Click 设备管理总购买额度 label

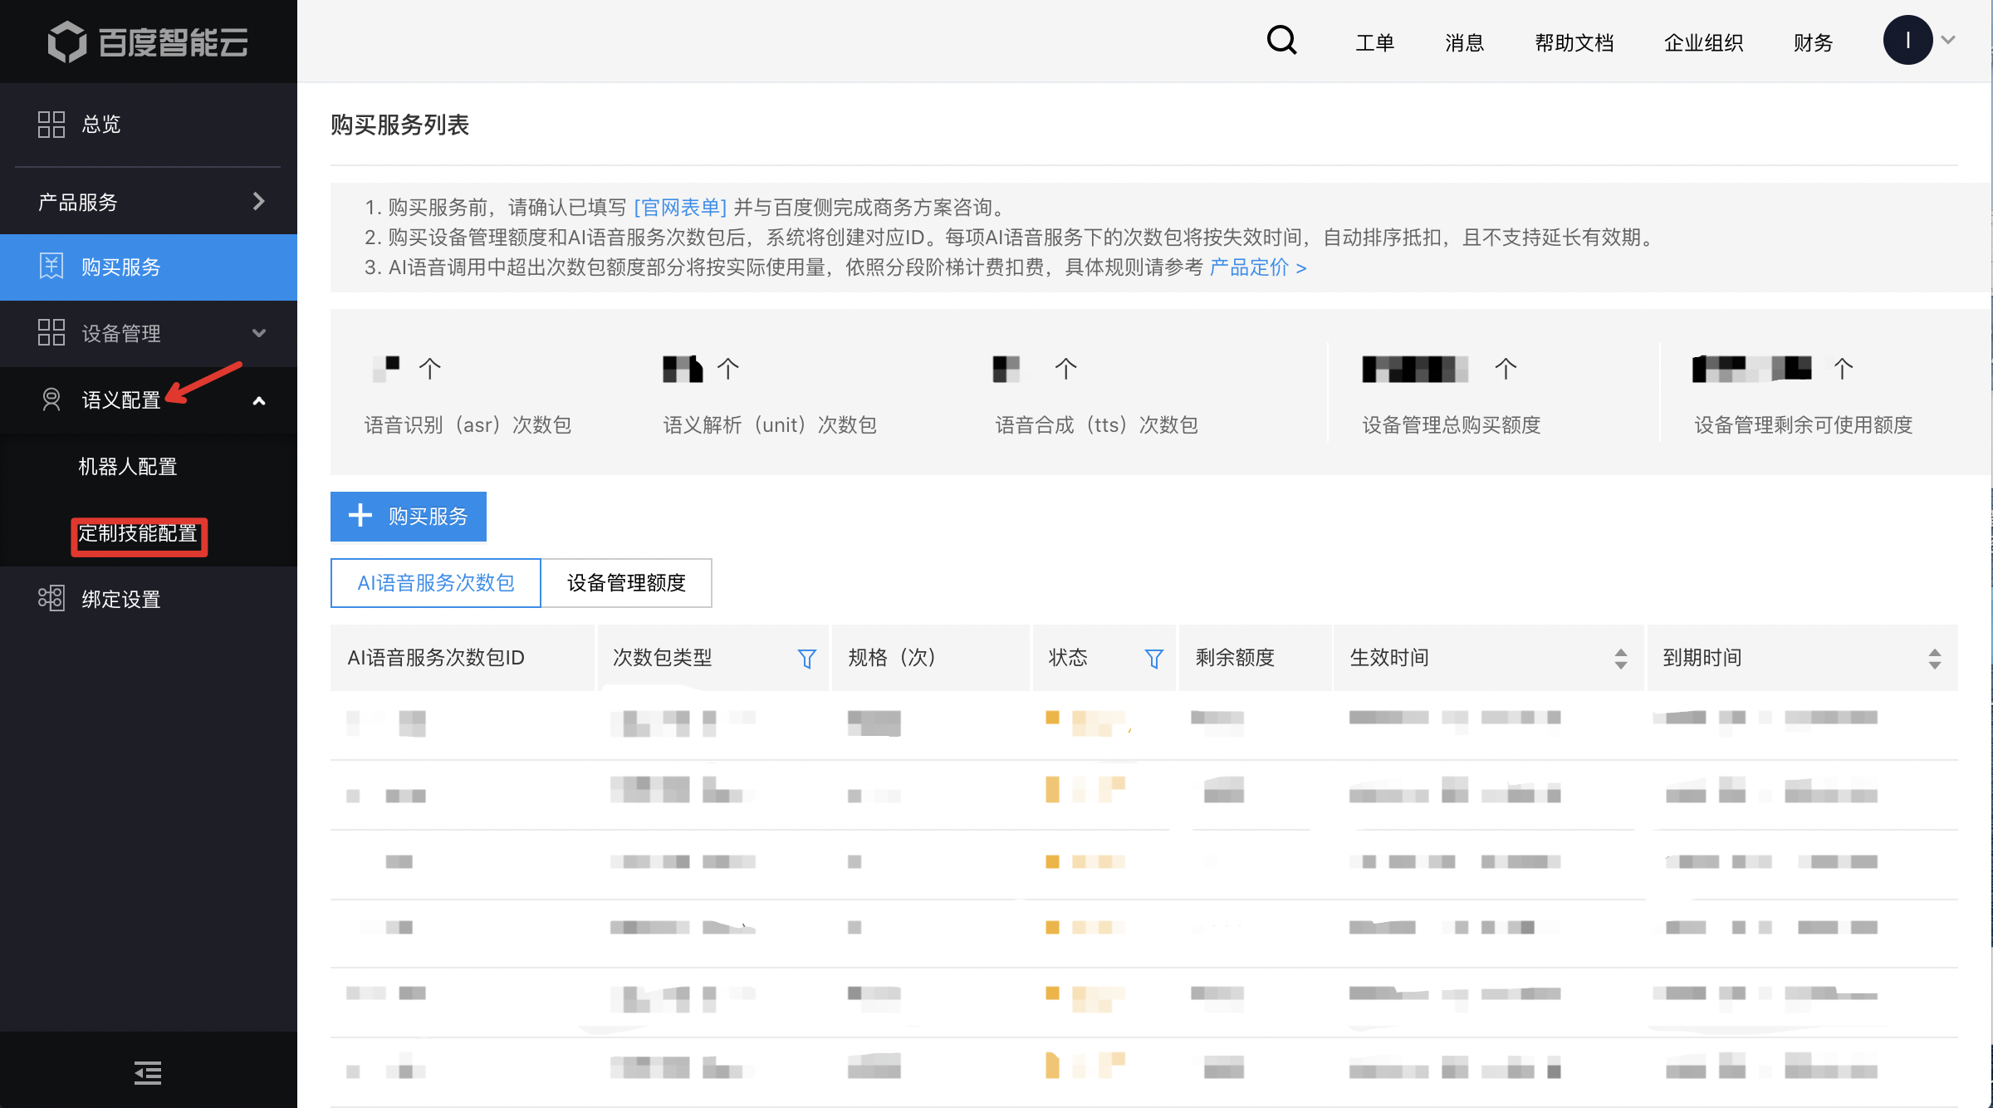[1452, 425]
